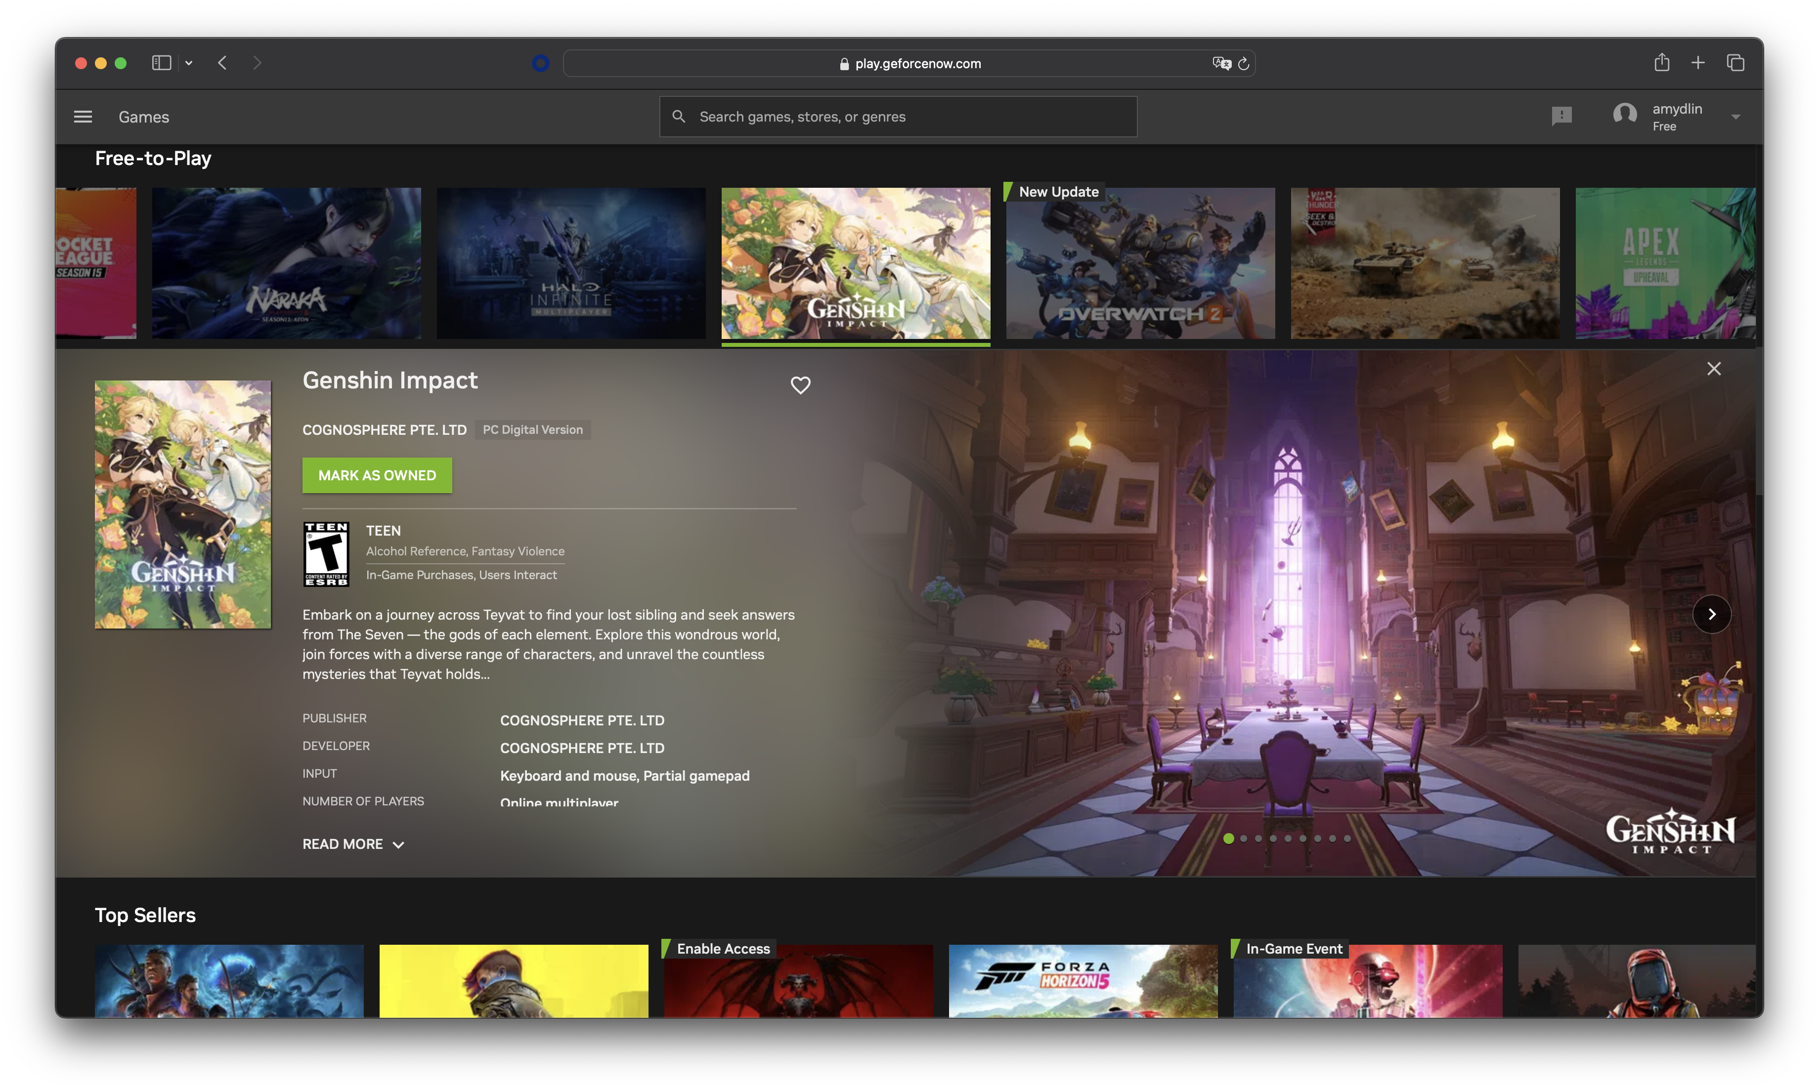Expand the sidebar options dropdown arrow
The width and height of the screenshot is (1819, 1091).
(x=189, y=63)
